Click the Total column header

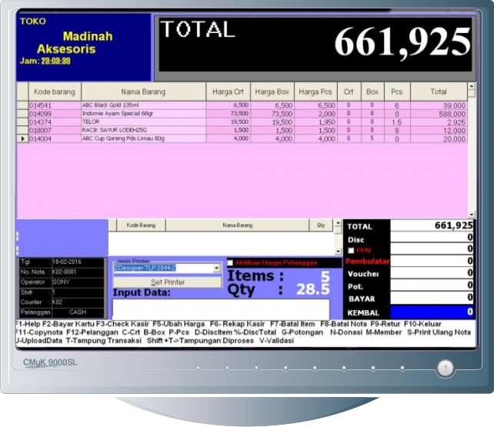coord(438,92)
